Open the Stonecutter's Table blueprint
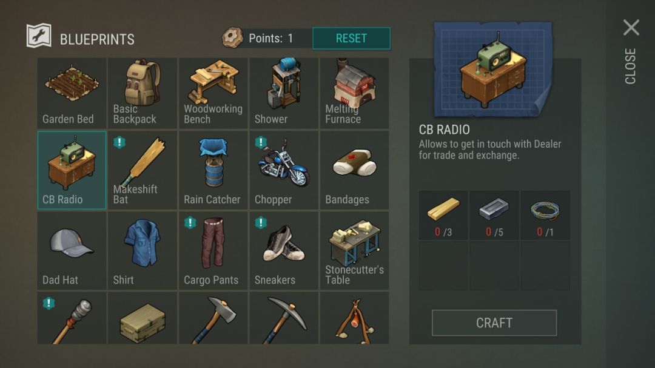Viewport: 655px width, 368px height. click(x=354, y=251)
